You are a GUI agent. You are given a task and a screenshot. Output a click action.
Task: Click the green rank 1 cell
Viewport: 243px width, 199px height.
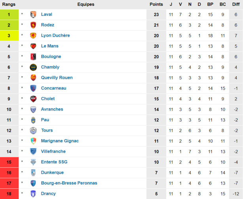(9, 14)
